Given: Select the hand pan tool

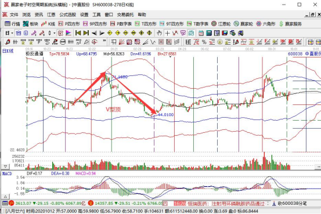Looking at the screenshot, I should point(159,33).
